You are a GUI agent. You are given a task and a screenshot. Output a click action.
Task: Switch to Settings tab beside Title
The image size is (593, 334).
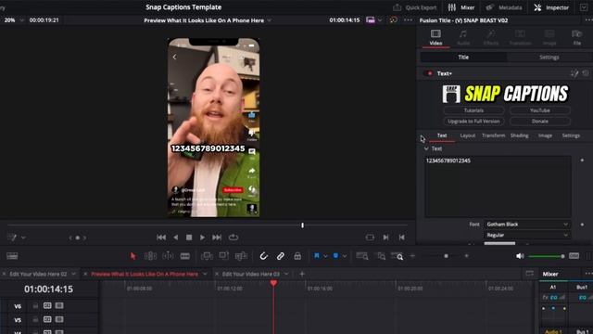549,58
